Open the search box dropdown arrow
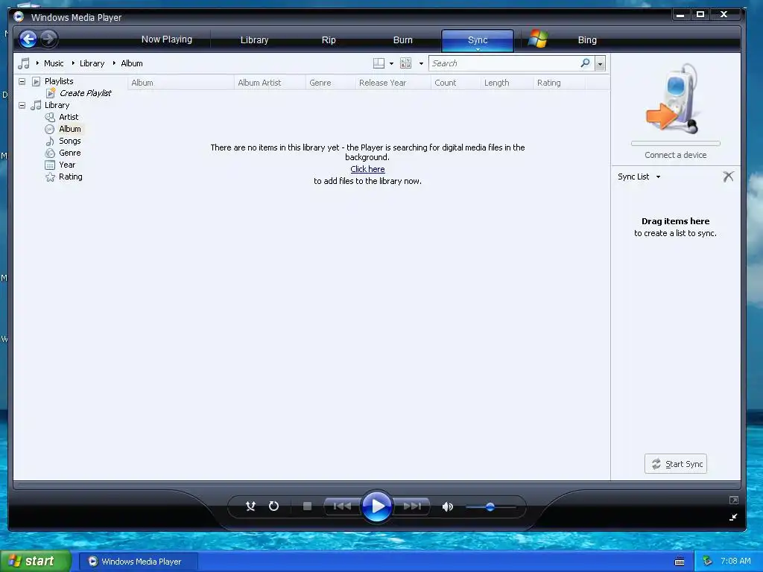This screenshot has width=763, height=572. click(x=600, y=64)
